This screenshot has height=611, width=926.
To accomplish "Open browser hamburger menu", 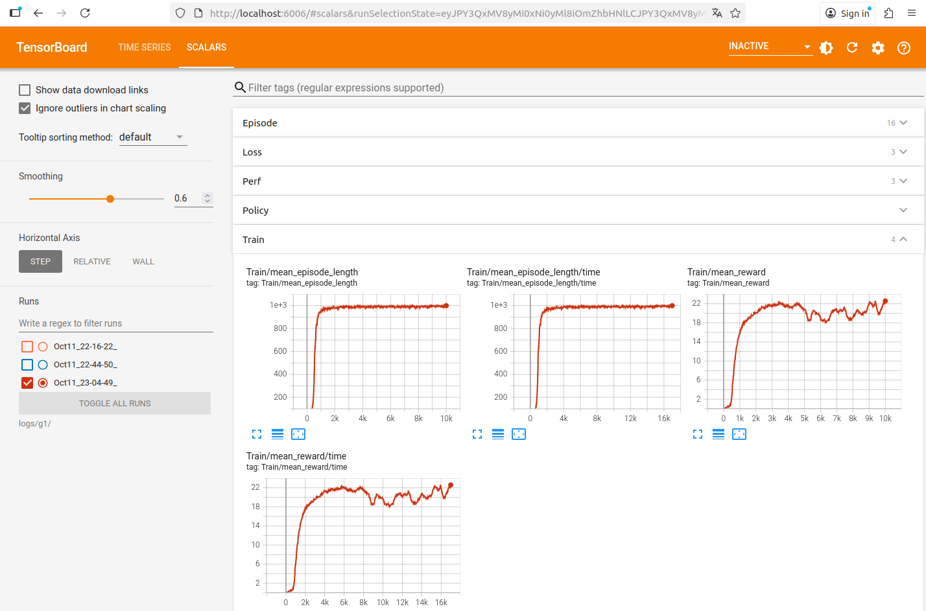I will pyautogui.click(x=912, y=13).
